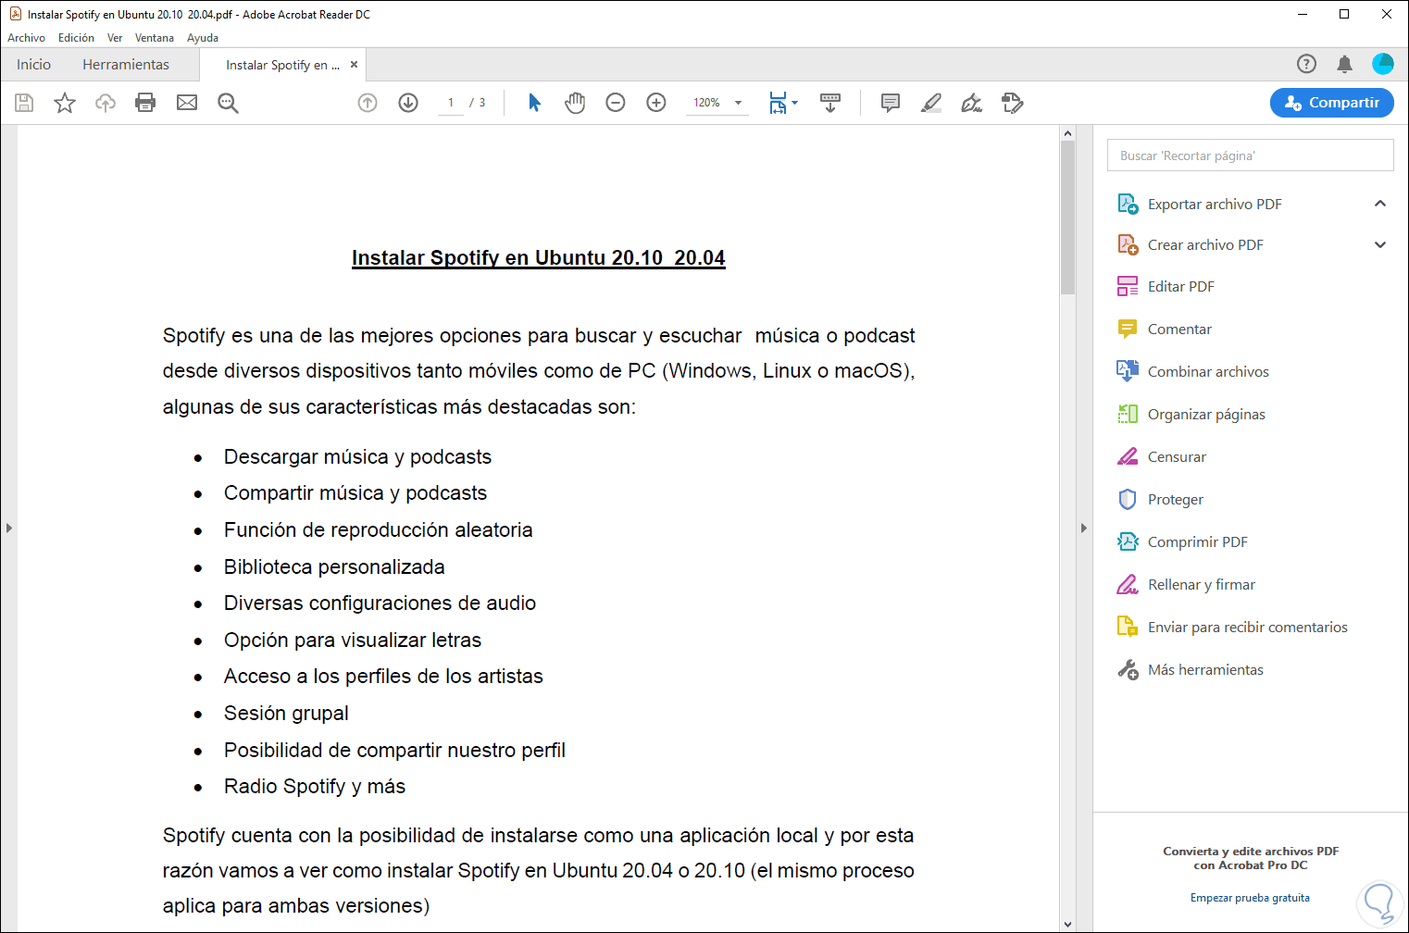Image resolution: width=1409 pixels, height=933 pixels.
Task: Click the fit page width icon
Action: coord(778,103)
